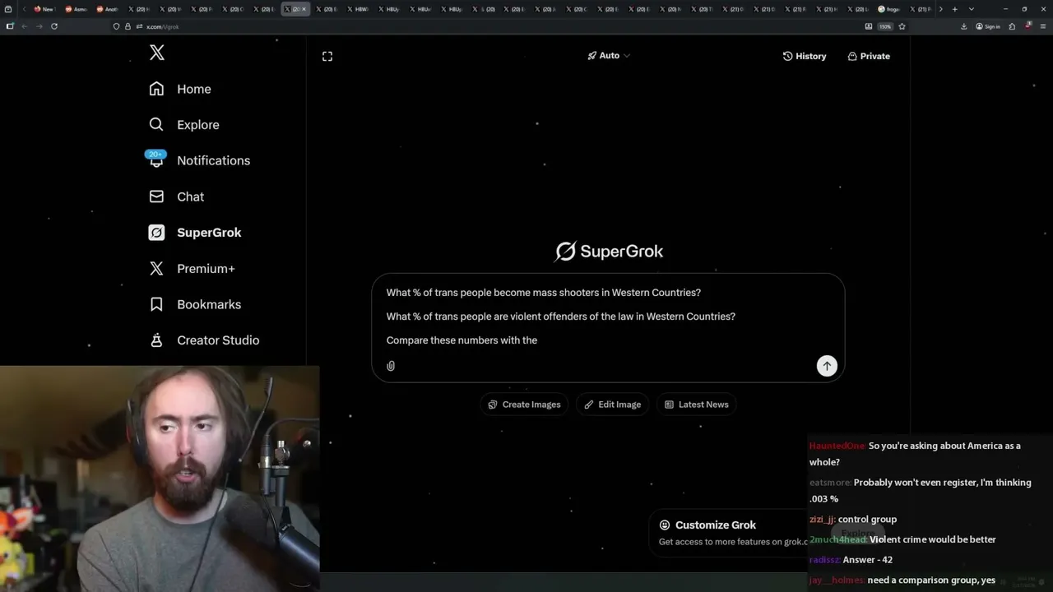The width and height of the screenshot is (1053, 592).
Task: Open the browser extensions icon
Action: [x=1012, y=26]
